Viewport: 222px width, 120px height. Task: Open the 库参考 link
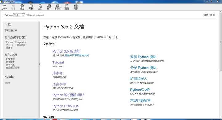click(57, 73)
